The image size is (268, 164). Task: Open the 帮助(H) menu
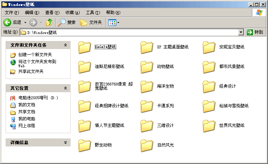113,13
